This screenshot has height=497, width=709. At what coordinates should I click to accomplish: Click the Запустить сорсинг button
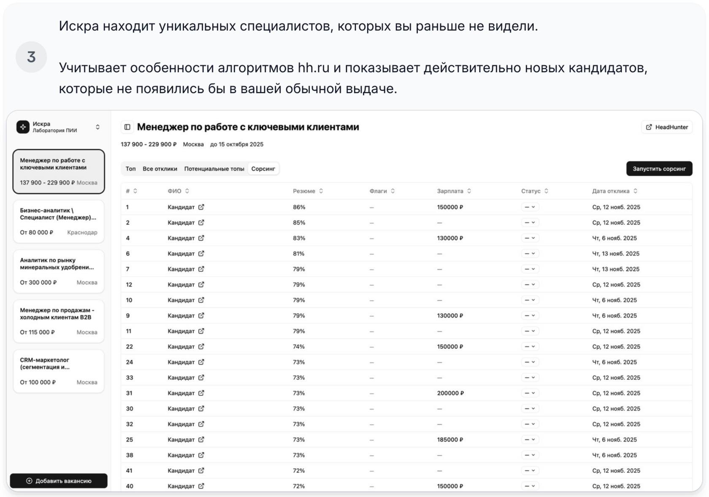[659, 169]
